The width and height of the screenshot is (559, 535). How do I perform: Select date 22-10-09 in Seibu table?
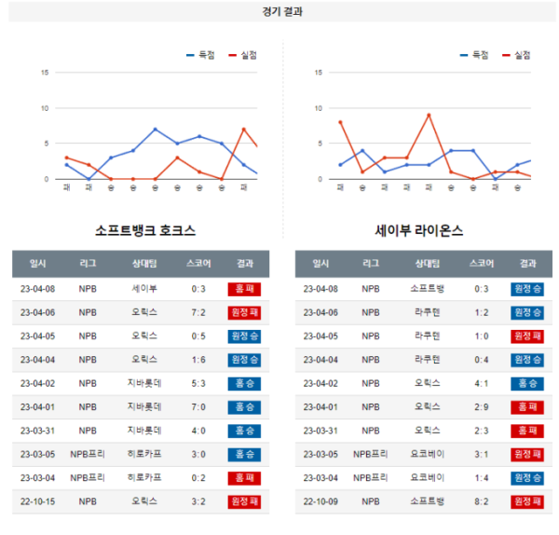click(x=320, y=501)
